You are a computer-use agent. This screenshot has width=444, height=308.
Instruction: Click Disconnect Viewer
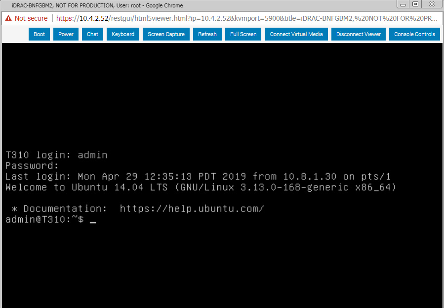[359, 34]
